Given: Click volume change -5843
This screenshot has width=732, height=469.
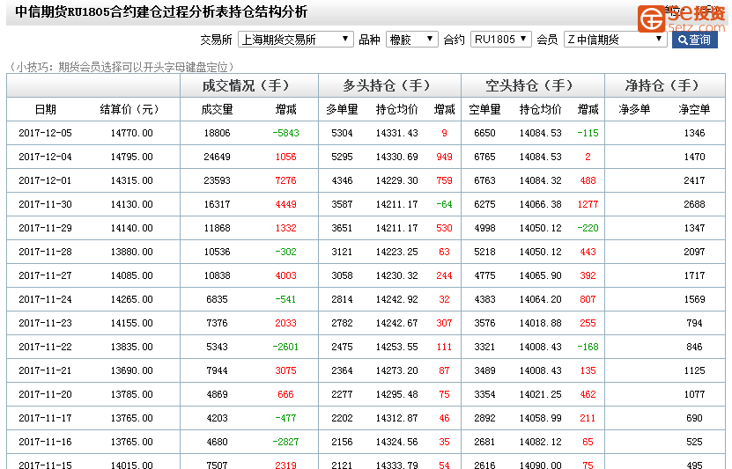Looking at the screenshot, I should tap(285, 134).
